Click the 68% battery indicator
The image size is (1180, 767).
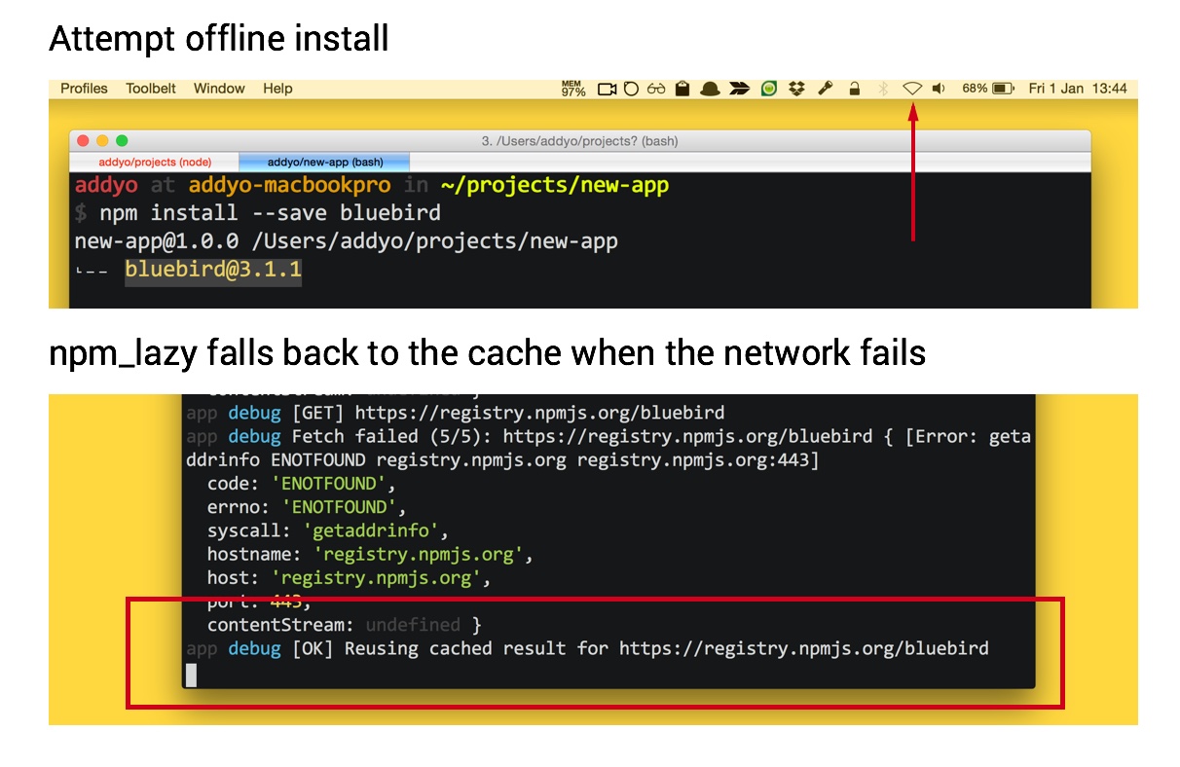point(988,89)
